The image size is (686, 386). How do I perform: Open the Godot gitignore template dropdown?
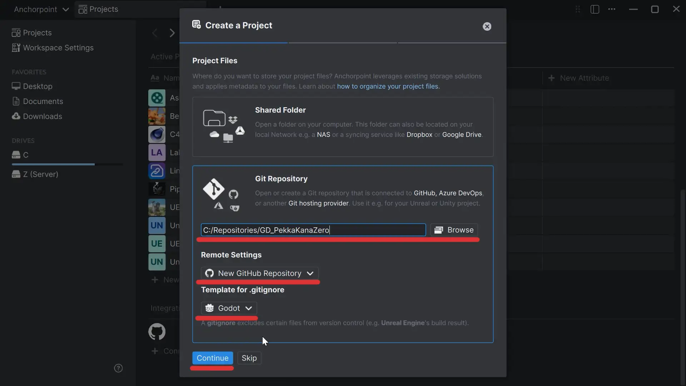(x=228, y=308)
